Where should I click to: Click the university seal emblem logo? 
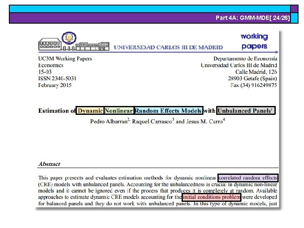tap(69, 38)
